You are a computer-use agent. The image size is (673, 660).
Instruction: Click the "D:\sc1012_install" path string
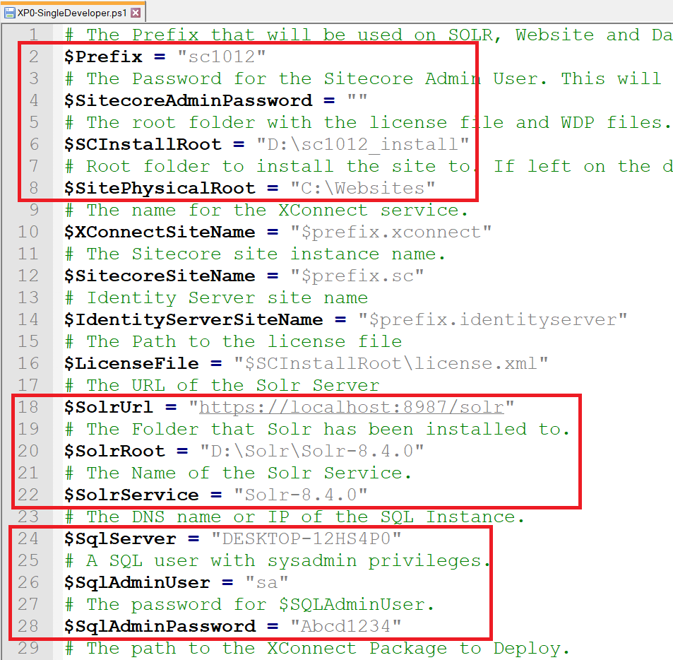click(362, 144)
